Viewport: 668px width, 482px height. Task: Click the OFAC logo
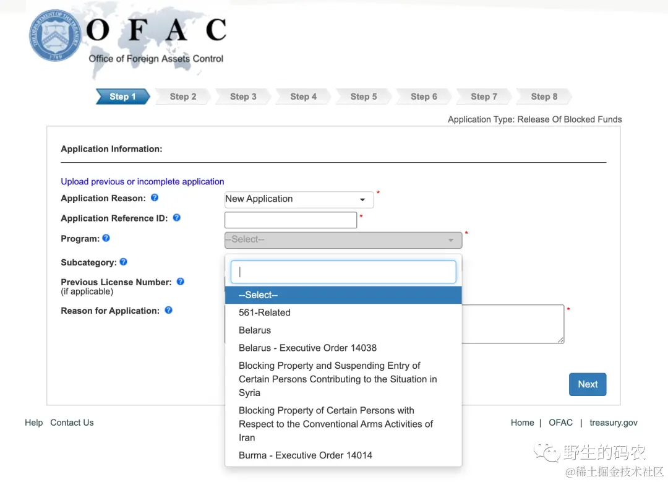tap(156, 28)
